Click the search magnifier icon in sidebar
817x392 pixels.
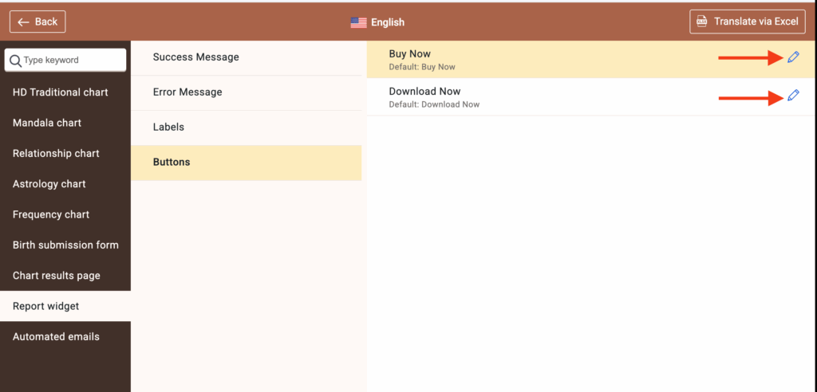point(15,61)
